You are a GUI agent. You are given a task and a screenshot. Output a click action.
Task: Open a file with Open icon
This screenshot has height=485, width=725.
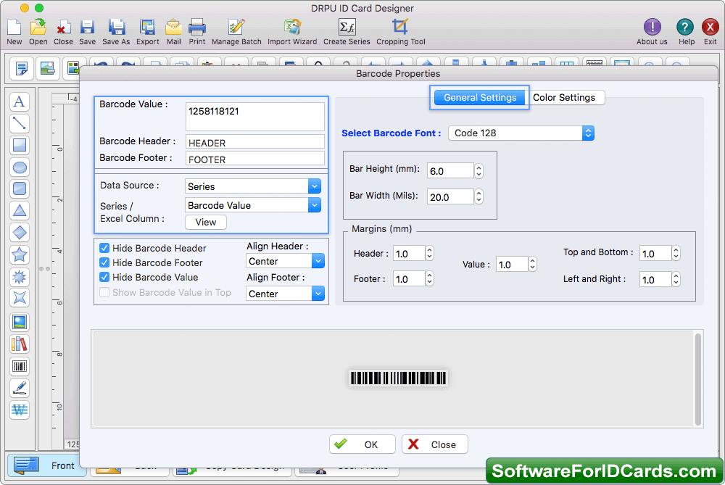[x=38, y=31]
